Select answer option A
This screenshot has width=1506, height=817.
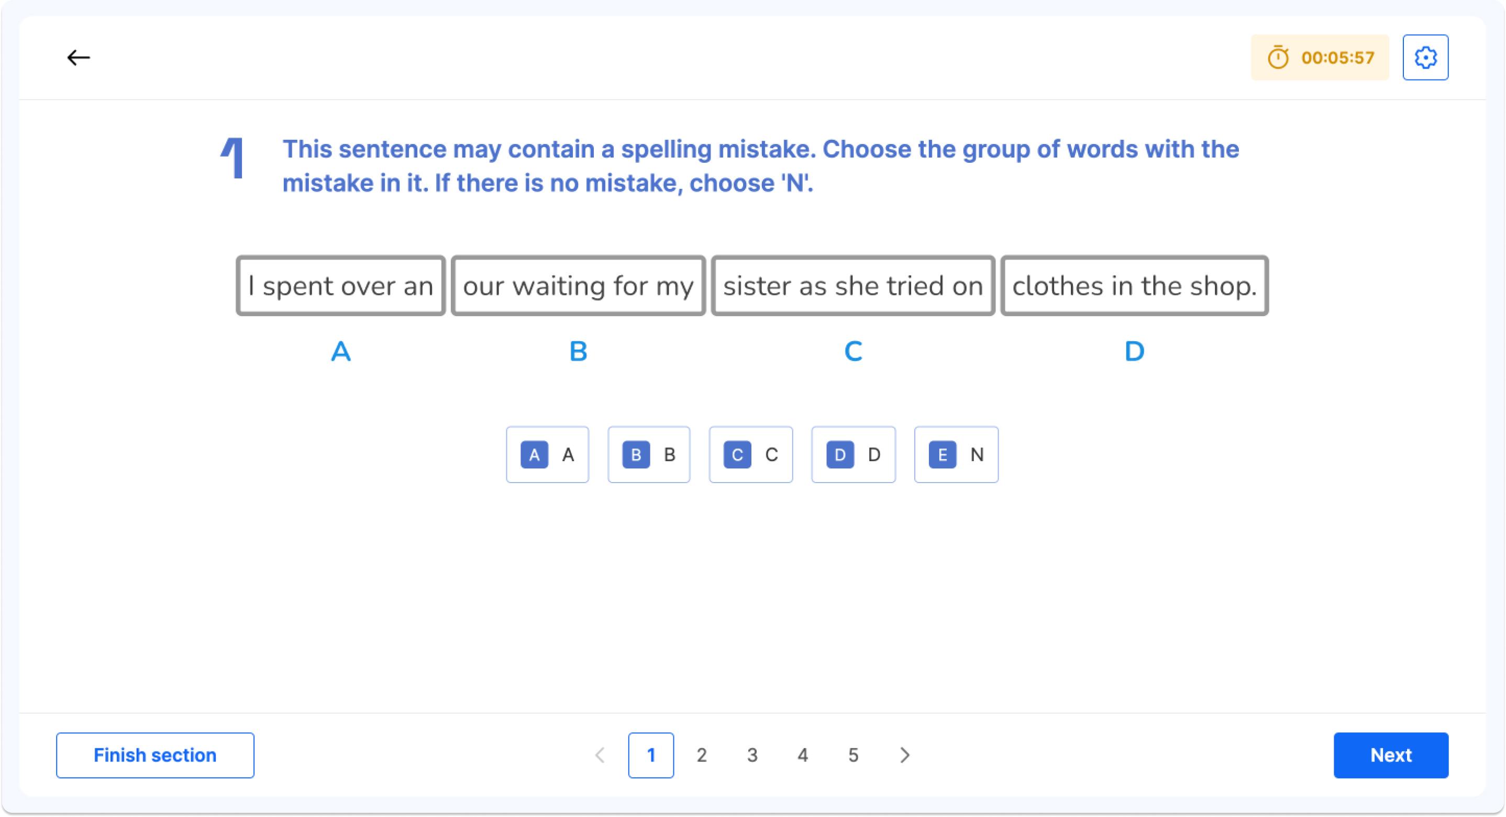[547, 454]
